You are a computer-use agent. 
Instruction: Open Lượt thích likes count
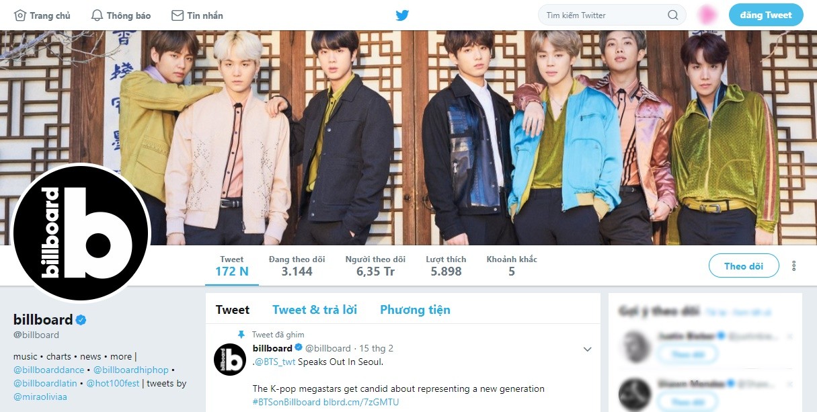click(x=446, y=265)
